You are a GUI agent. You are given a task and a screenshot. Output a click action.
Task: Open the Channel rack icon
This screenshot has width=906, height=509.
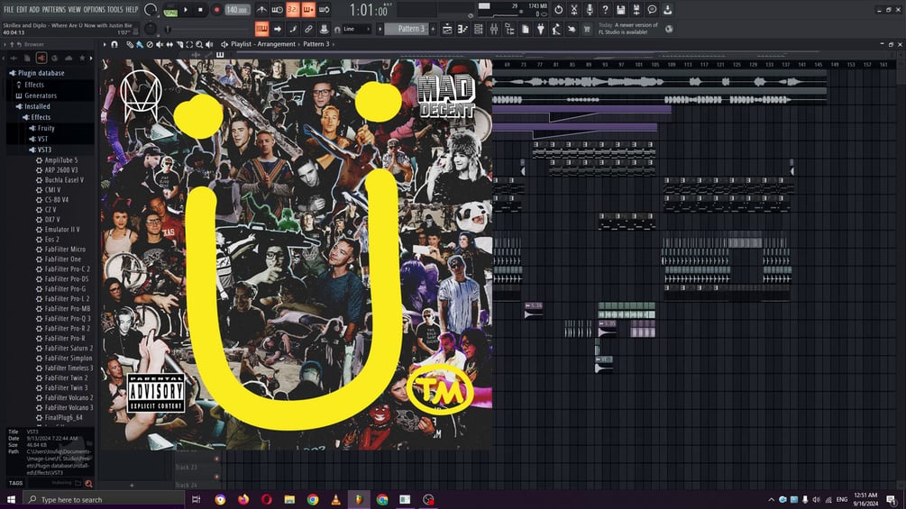click(x=479, y=29)
